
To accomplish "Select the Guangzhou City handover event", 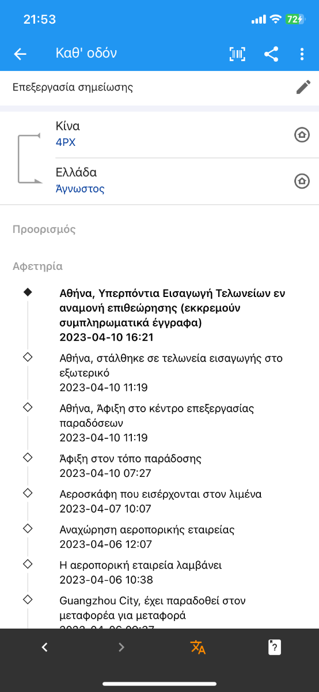I will (153, 615).
